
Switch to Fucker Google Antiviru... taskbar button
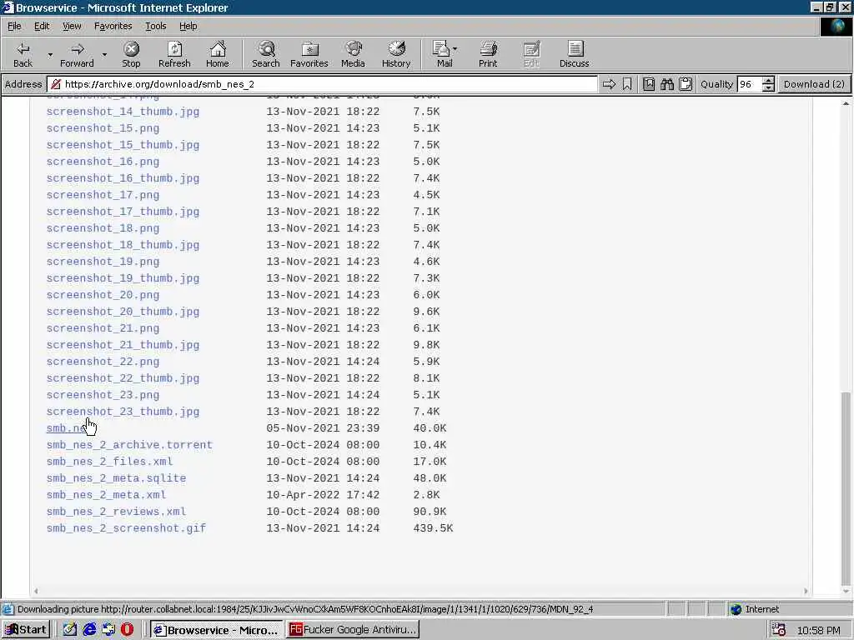pyautogui.click(x=353, y=630)
